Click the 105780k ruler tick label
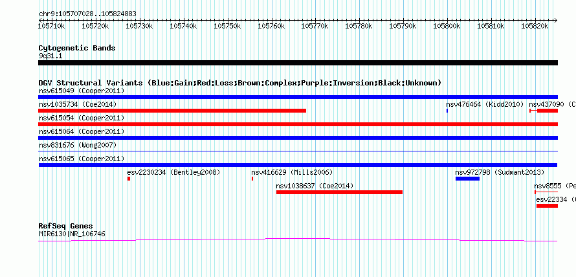The width and height of the screenshot is (576, 277). [359, 26]
